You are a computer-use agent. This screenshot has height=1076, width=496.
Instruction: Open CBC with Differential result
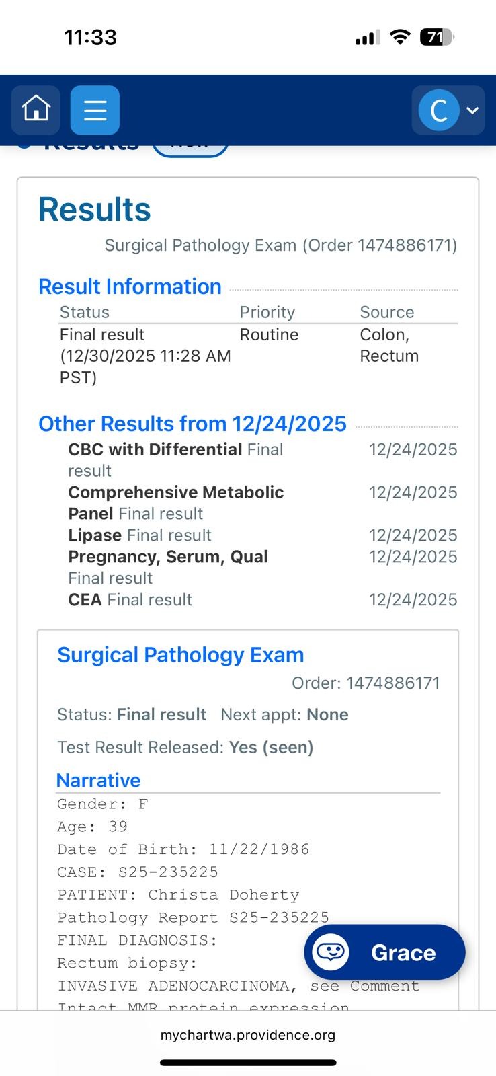(x=155, y=449)
